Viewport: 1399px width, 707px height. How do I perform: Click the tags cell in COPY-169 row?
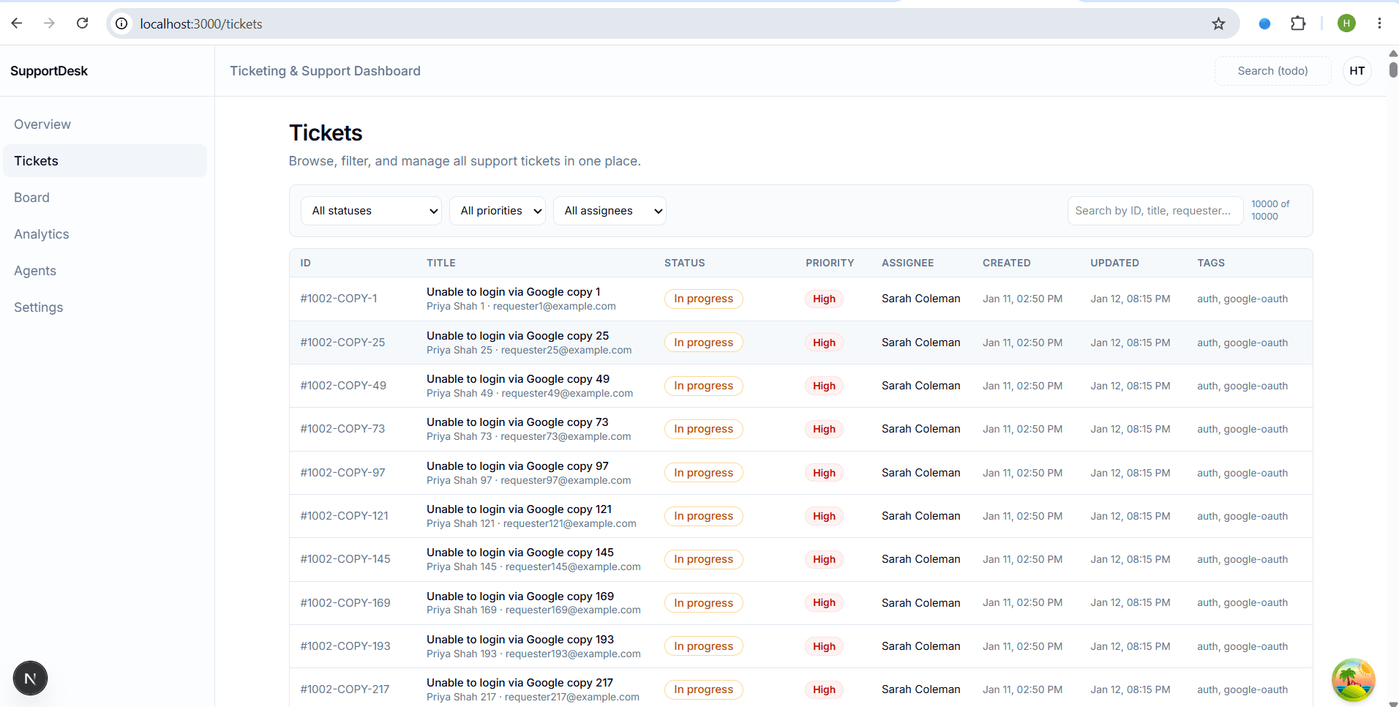coord(1242,603)
